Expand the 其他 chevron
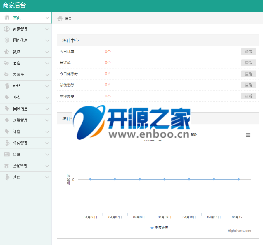 (x=47, y=177)
